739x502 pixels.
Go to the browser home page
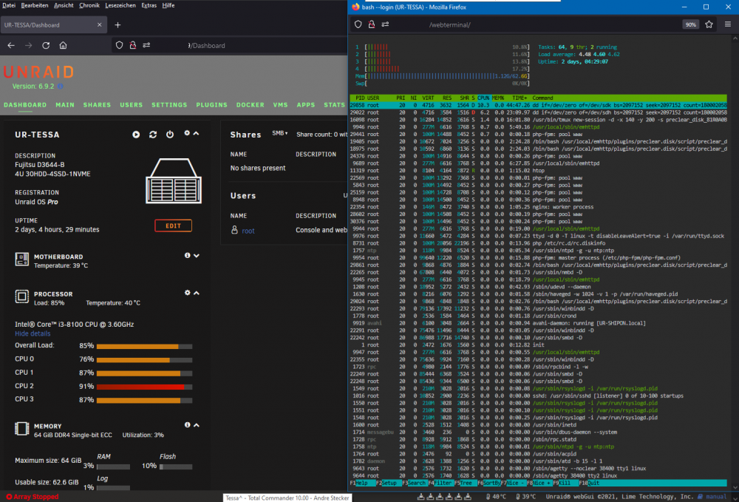coord(63,45)
